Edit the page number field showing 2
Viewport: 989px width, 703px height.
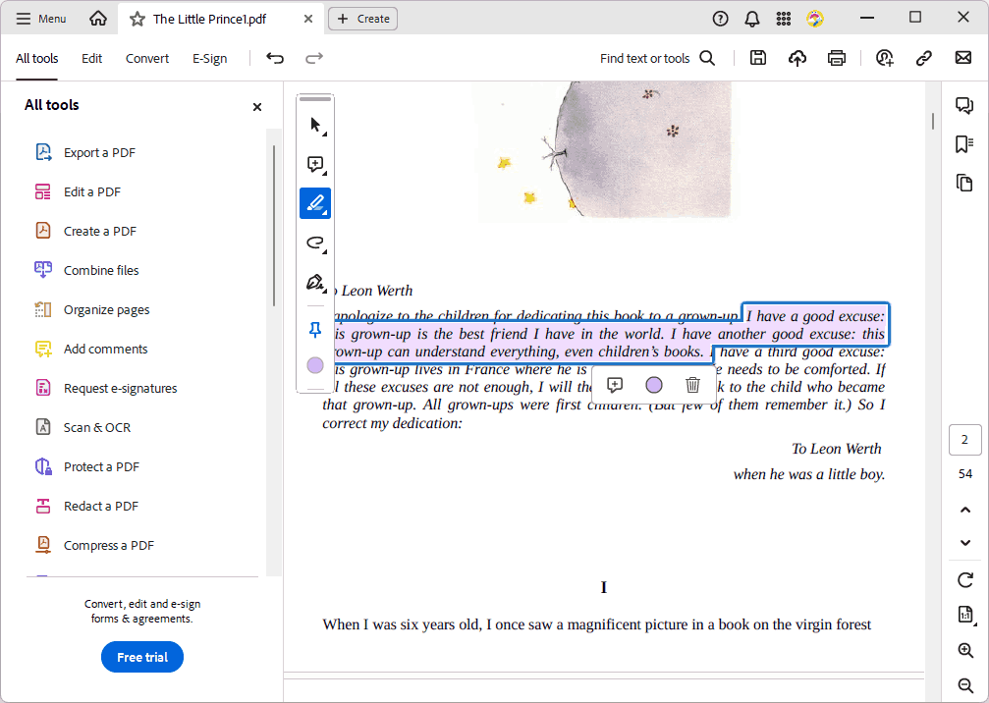tap(965, 440)
